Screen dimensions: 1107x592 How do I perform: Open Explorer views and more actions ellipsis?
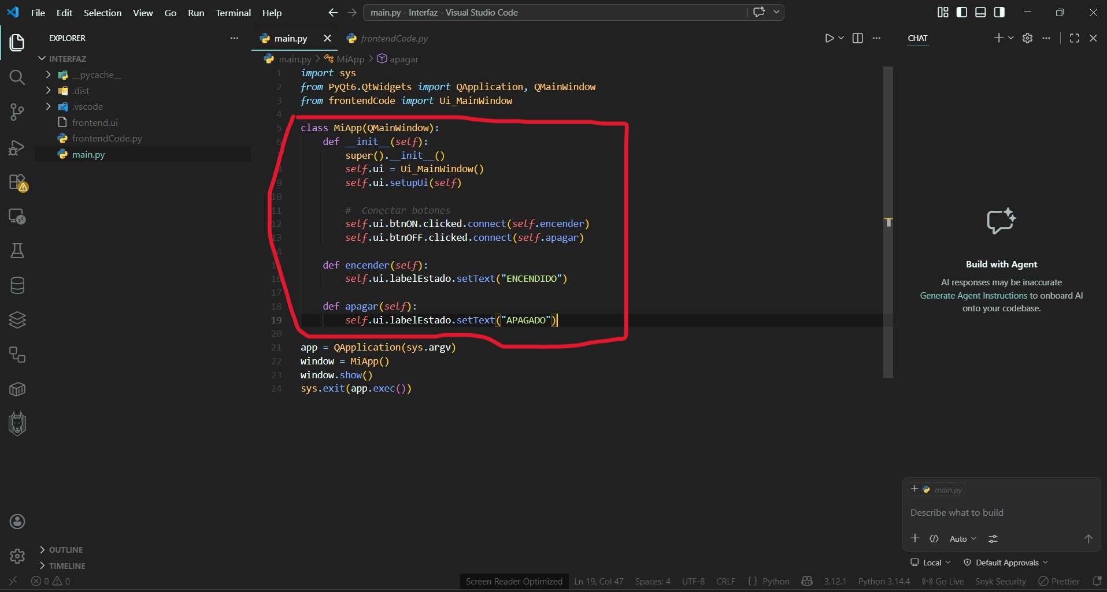pyautogui.click(x=234, y=38)
